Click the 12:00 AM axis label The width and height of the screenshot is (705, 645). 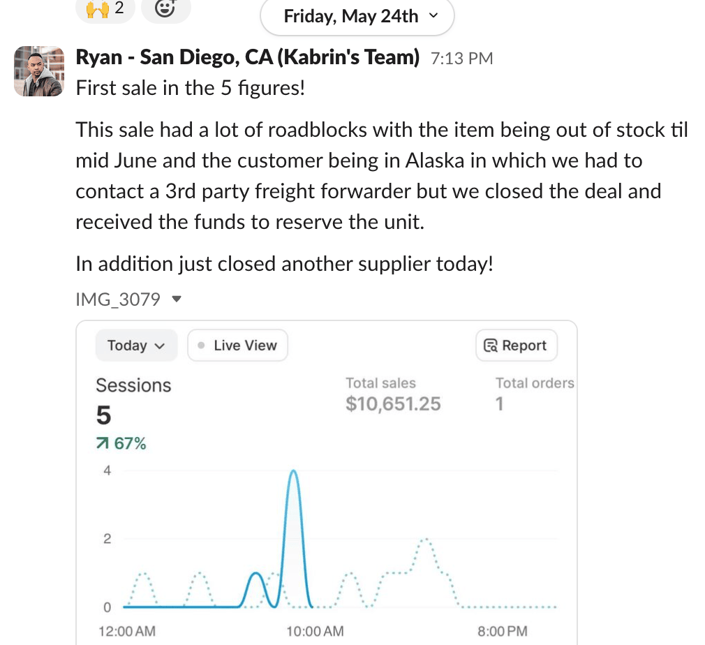click(x=127, y=631)
